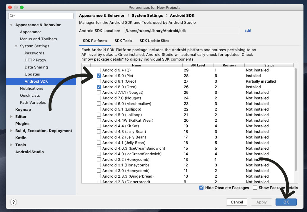
Task: Select Android Studio in the sidebar
Action: [x=29, y=152]
